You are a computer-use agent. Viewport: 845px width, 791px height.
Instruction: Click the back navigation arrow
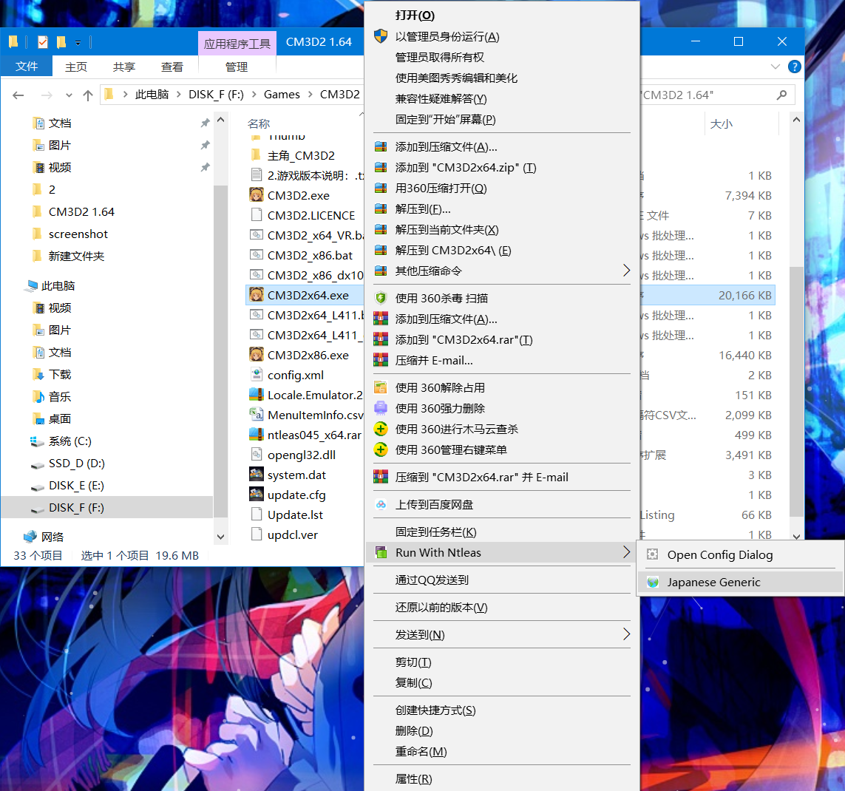pos(18,95)
